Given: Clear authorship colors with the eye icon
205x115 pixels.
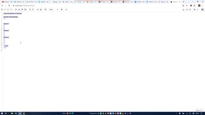Looking at the screenshot, I should point(38,10).
